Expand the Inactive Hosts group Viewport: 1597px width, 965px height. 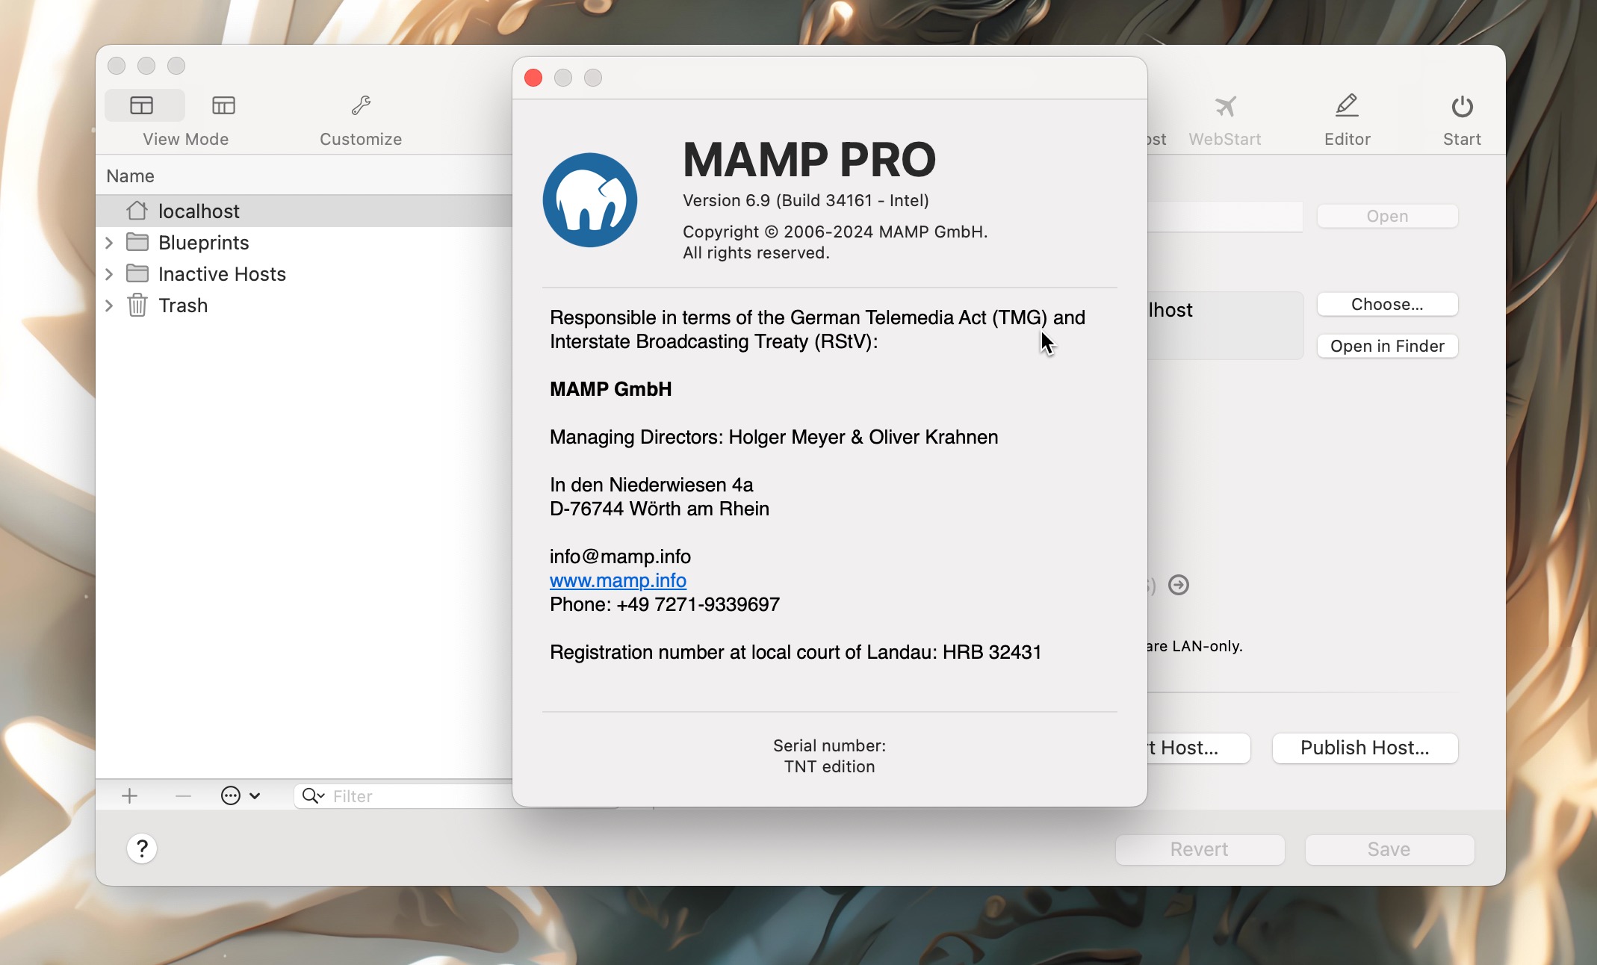pyautogui.click(x=109, y=274)
